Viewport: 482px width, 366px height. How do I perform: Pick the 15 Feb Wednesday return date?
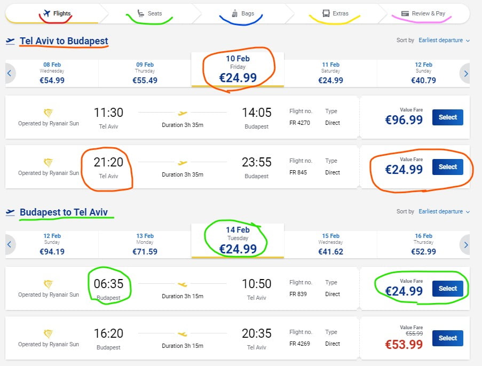[330, 245]
